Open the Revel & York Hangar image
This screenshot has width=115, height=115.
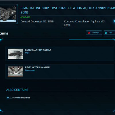[x=16, y=71]
